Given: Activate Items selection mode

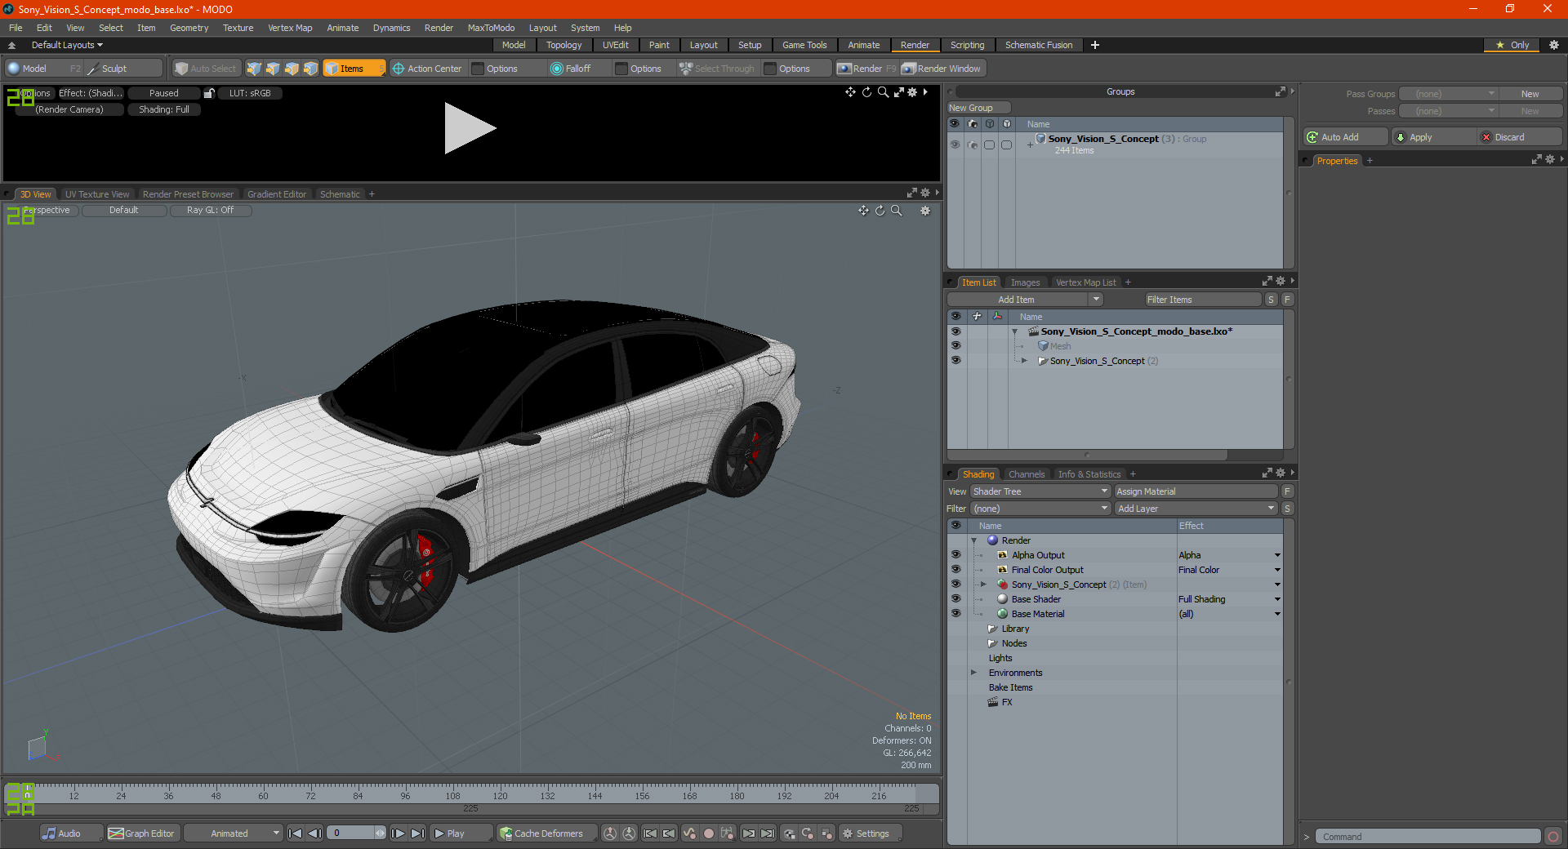Looking at the screenshot, I should pos(354,69).
